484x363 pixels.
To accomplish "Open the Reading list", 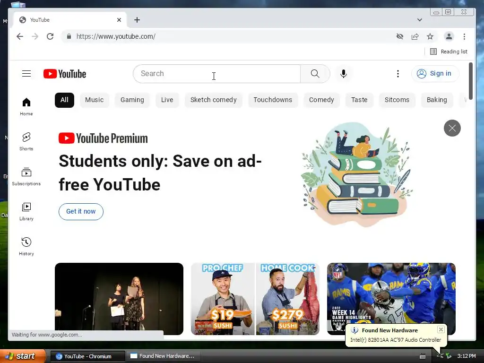I will [x=449, y=52].
